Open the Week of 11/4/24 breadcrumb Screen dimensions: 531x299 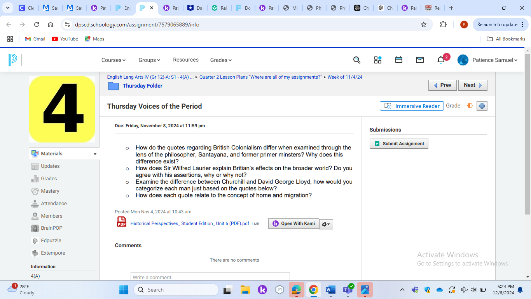click(345, 77)
